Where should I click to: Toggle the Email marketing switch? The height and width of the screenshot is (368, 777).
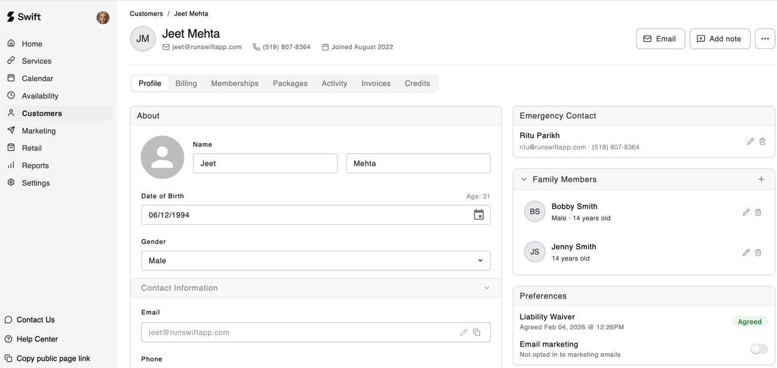pos(758,349)
